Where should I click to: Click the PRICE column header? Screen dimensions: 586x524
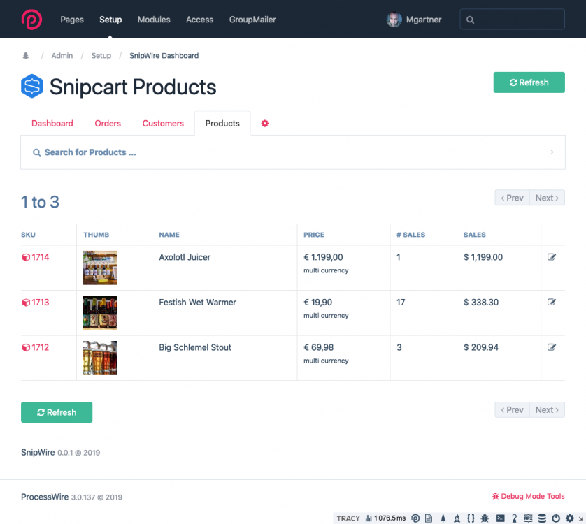[314, 235]
